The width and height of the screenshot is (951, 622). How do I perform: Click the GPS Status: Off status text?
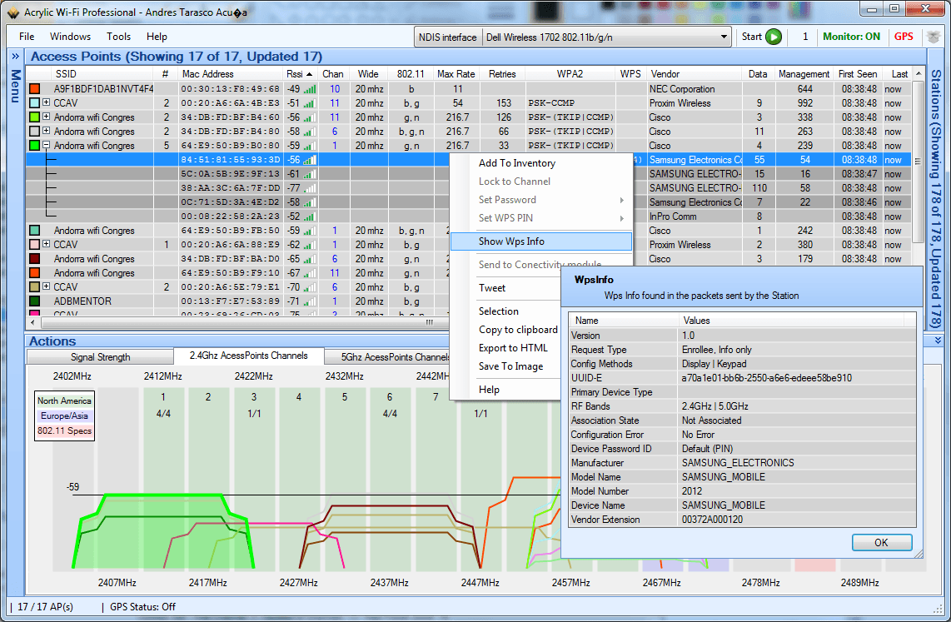(142, 607)
